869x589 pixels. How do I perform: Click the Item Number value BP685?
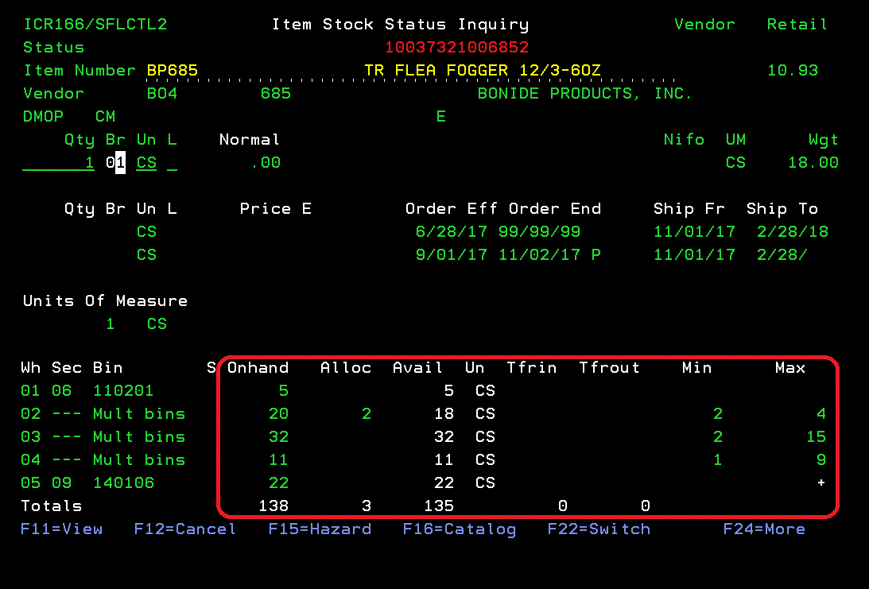172,71
